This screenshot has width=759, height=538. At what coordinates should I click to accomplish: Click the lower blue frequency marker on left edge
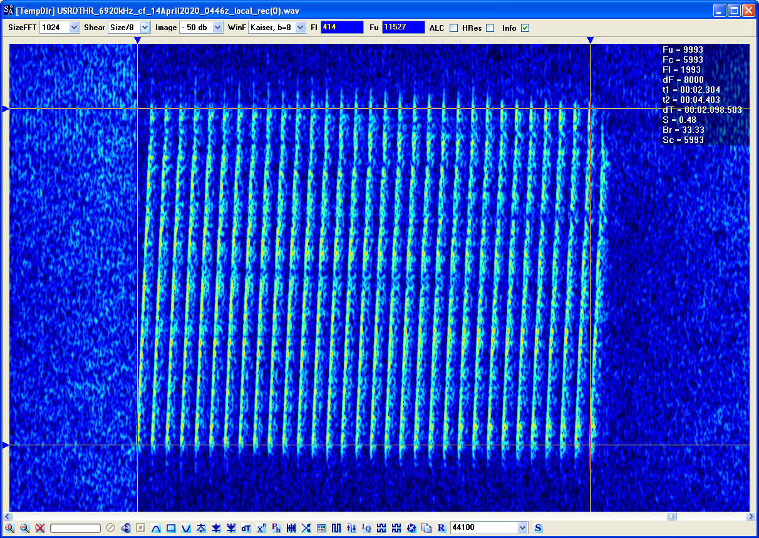point(6,445)
